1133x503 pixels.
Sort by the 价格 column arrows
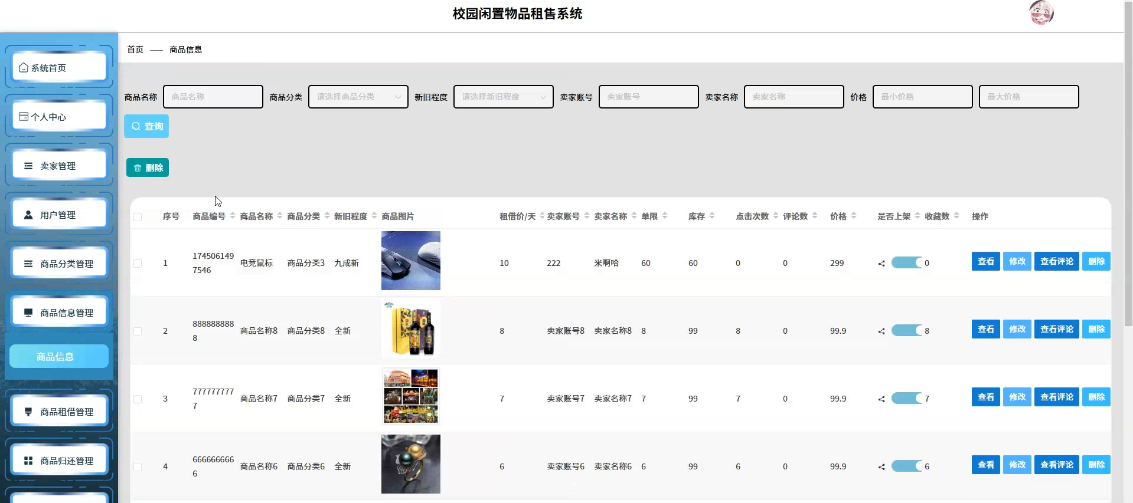click(x=854, y=216)
